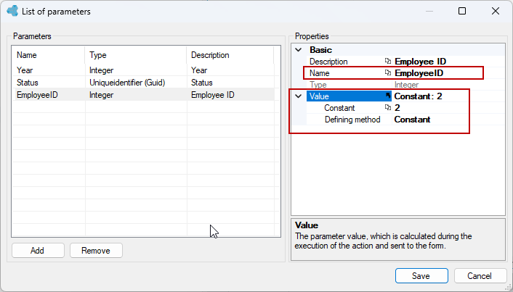This screenshot has width=513, height=292.
Task: Close the List of parameters window
Action: pyautogui.click(x=496, y=11)
